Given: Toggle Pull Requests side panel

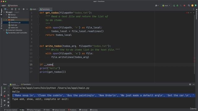Looking at the screenshot, I should (1, 24).
